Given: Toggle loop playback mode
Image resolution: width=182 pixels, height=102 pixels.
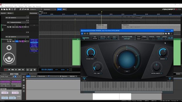Looking at the screenshot, I should [28, 70].
